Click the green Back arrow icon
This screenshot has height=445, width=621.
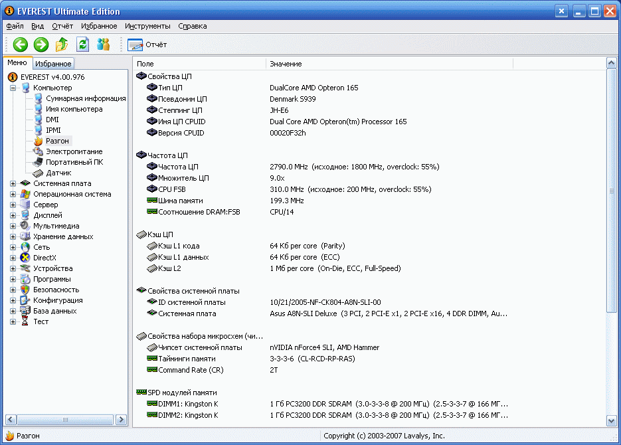20,44
